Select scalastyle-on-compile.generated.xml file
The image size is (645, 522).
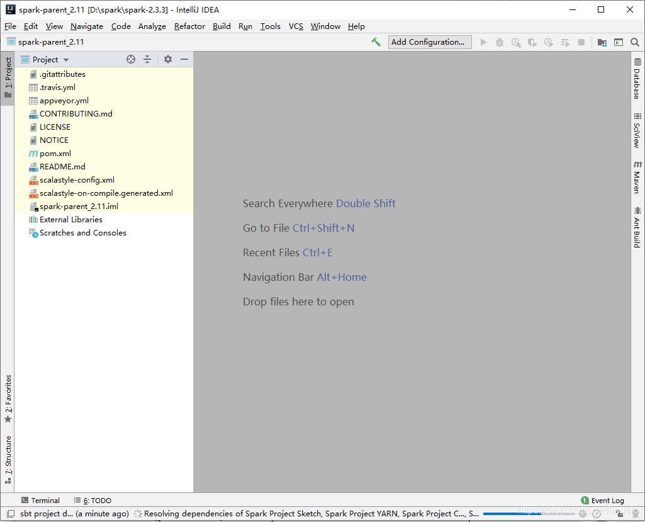click(104, 193)
